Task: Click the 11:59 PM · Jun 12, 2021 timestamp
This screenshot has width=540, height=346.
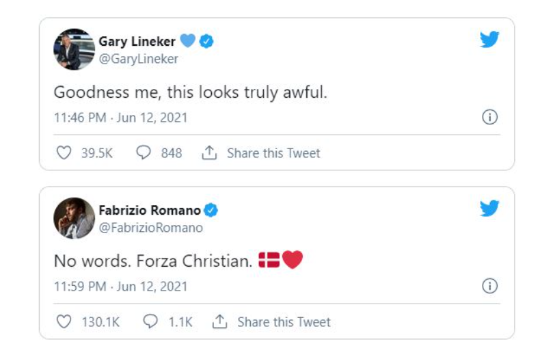Action: 120,287
